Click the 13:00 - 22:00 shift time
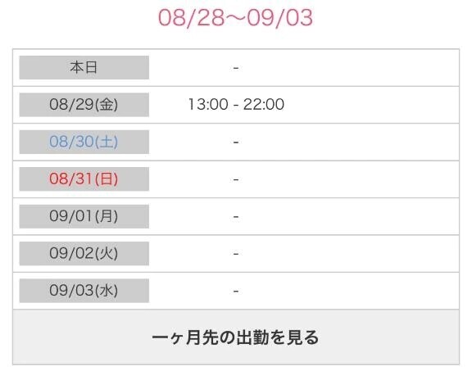 (236, 104)
